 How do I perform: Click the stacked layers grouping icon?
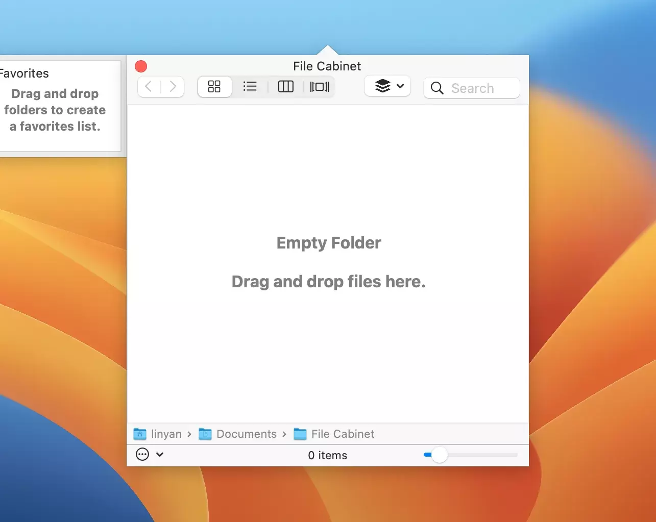[x=382, y=86]
